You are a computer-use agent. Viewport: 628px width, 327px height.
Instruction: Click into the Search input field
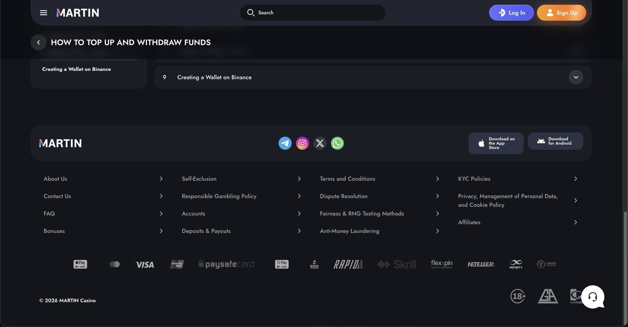pos(313,13)
